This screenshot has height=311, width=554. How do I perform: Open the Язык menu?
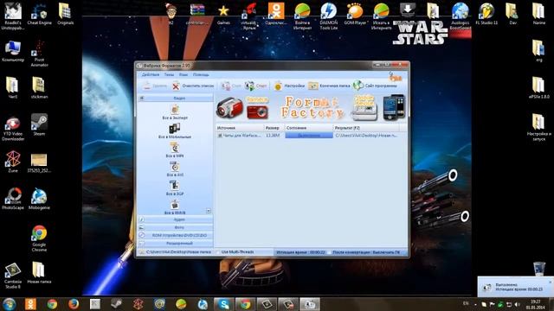(184, 75)
